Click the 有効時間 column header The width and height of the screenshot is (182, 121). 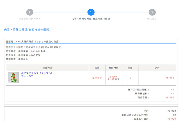coord(114,67)
